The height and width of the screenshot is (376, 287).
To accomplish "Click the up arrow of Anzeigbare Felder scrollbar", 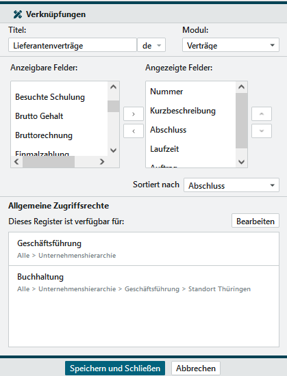I will (x=113, y=87).
